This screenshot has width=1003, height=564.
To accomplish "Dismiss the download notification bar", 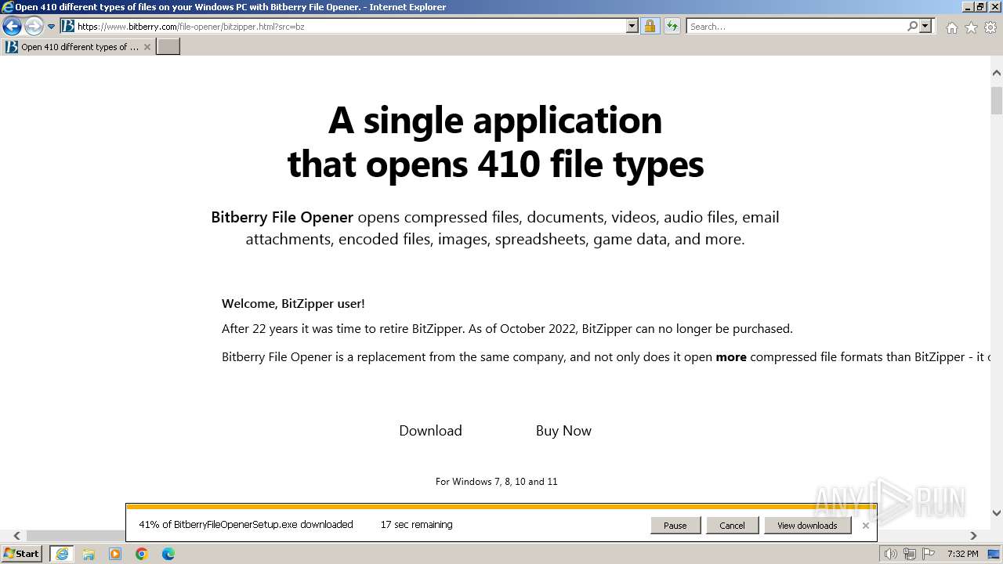I will click(x=866, y=526).
